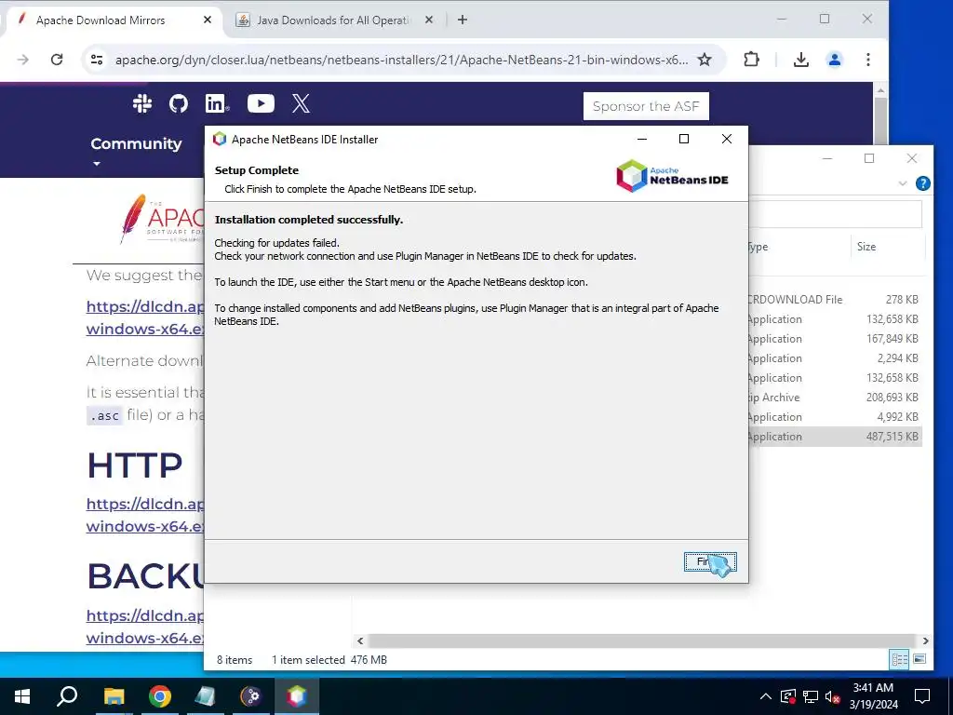Open the GitHub icon on Apache page
Viewport: 953px width, 715px height.
point(178,103)
